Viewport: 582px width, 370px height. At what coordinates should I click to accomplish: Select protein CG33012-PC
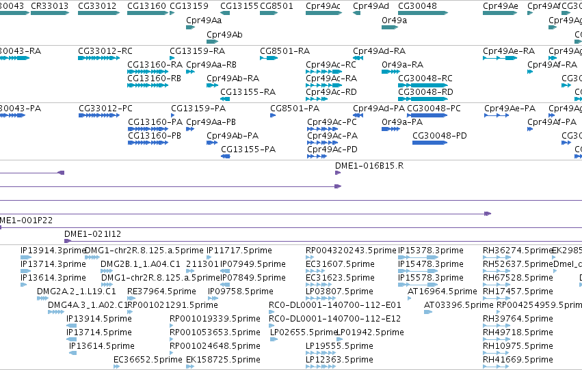coord(99,115)
